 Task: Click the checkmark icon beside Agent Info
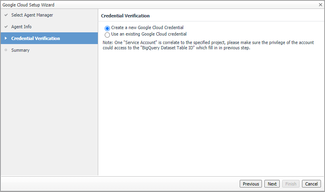[6, 27]
